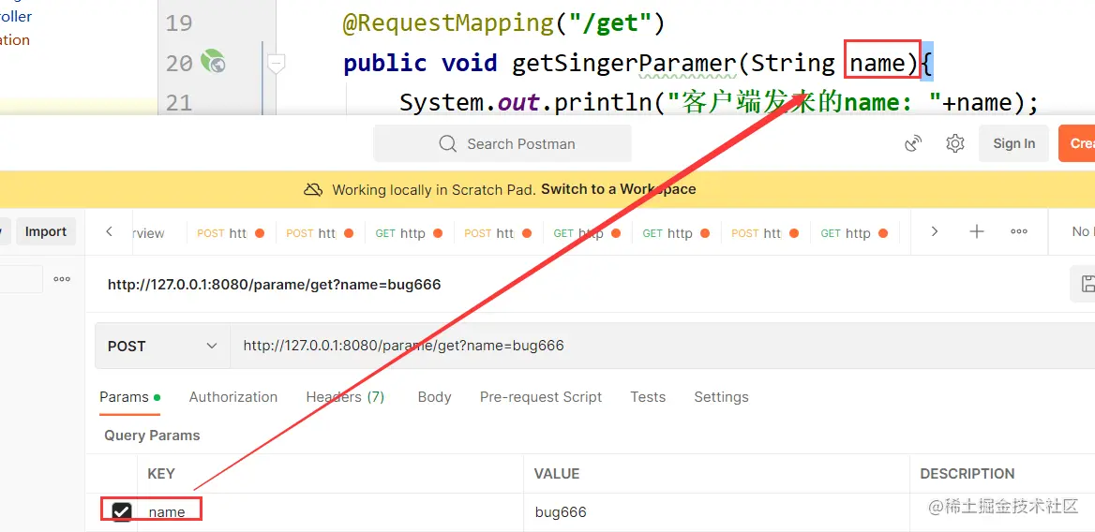Click the description cell of name row
Viewport: 1095px width, 532px height.
click(x=1002, y=511)
